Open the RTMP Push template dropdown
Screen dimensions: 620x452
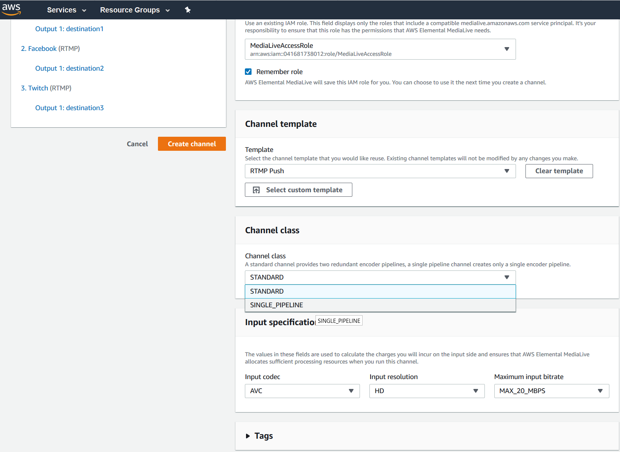pos(380,171)
